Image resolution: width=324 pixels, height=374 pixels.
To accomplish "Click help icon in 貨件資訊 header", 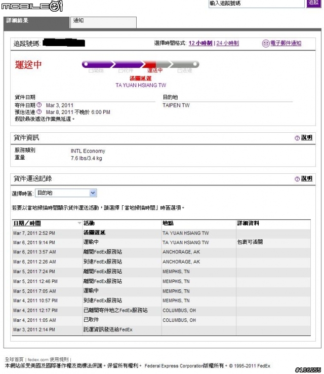I will click(297, 138).
